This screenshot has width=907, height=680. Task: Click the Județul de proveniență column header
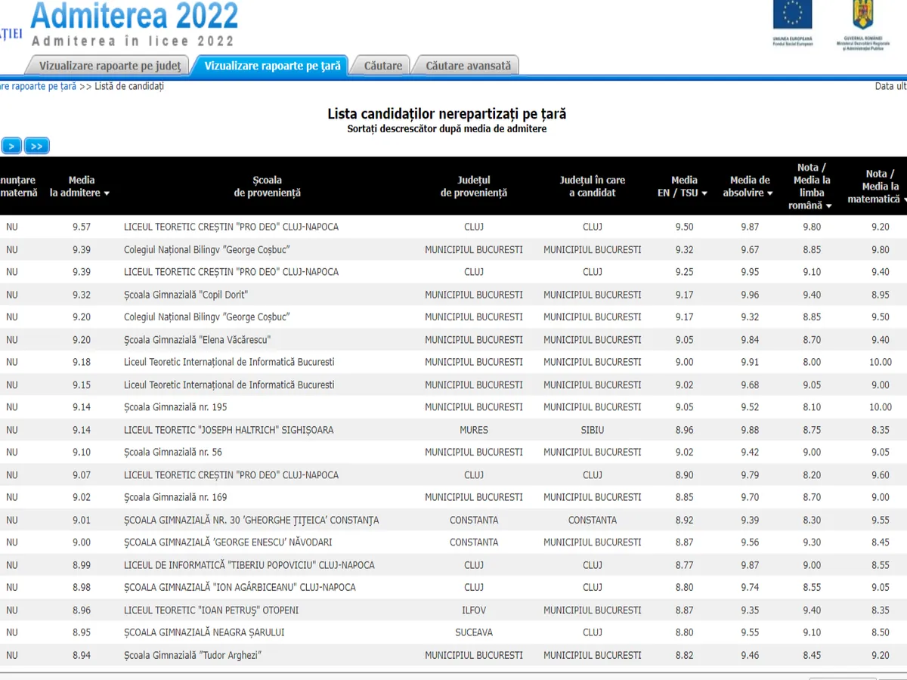point(473,187)
